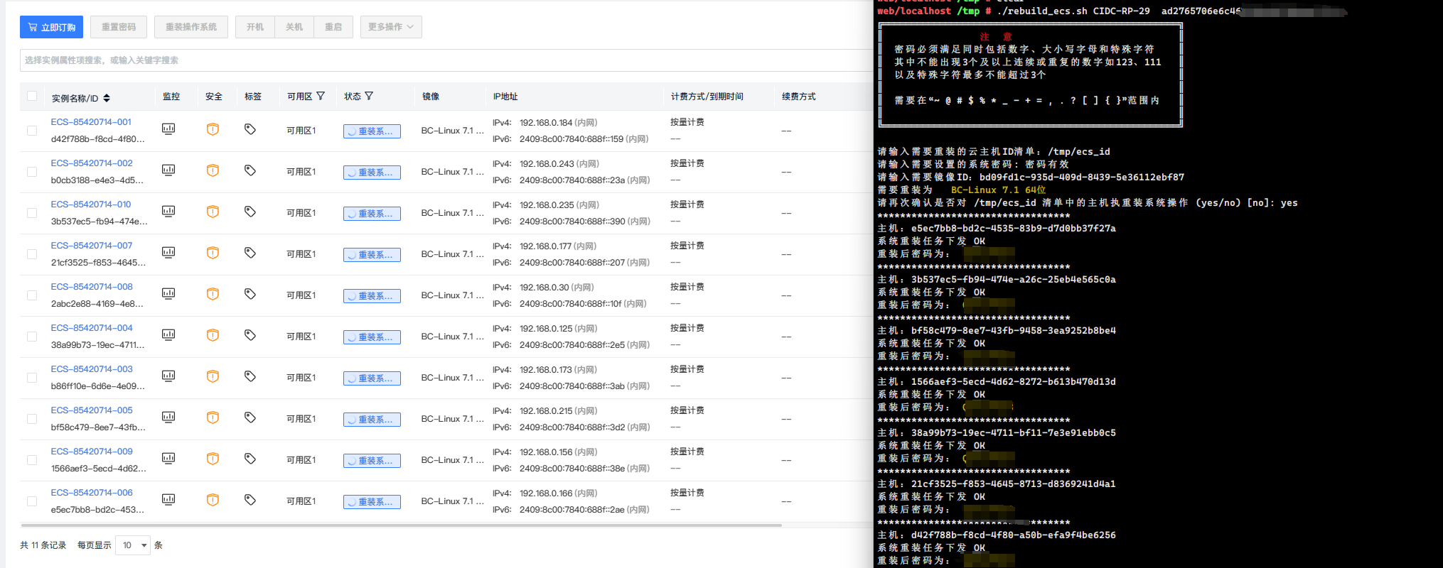The width and height of the screenshot is (1443, 568).
Task: Check the box for ECS-85420714-010
Action: [x=32, y=213]
